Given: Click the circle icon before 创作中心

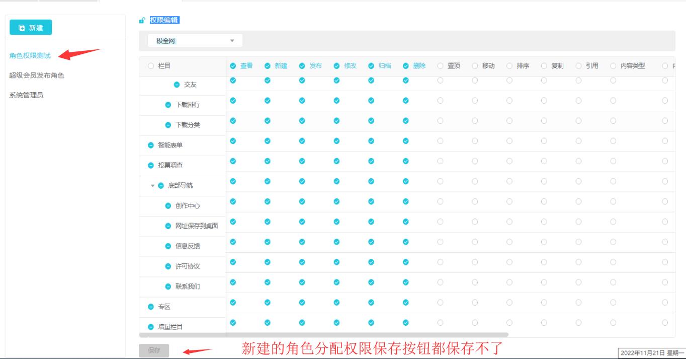Looking at the screenshot, I should [168, 206].
